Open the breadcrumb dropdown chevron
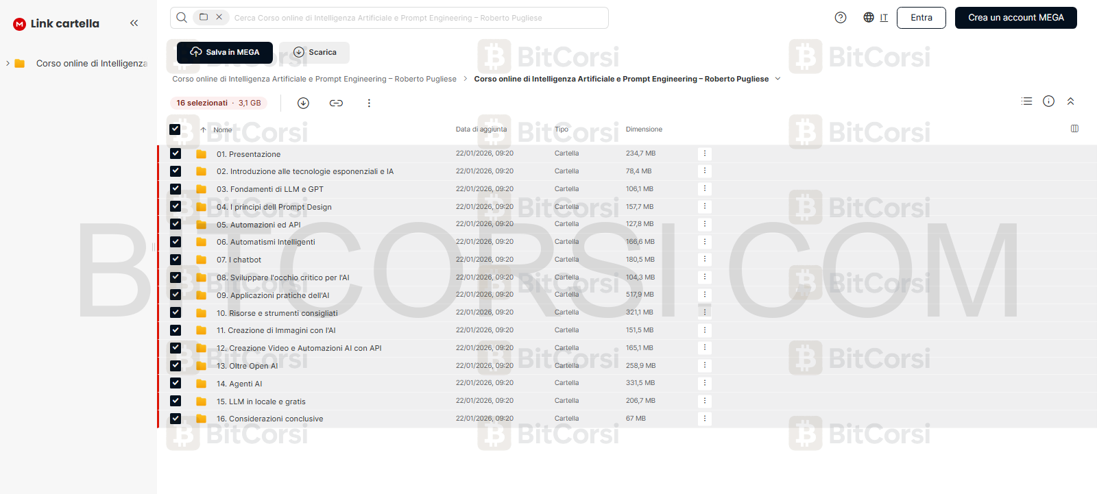The height and width of the screenshot is (494, 1097). point(777,79)
